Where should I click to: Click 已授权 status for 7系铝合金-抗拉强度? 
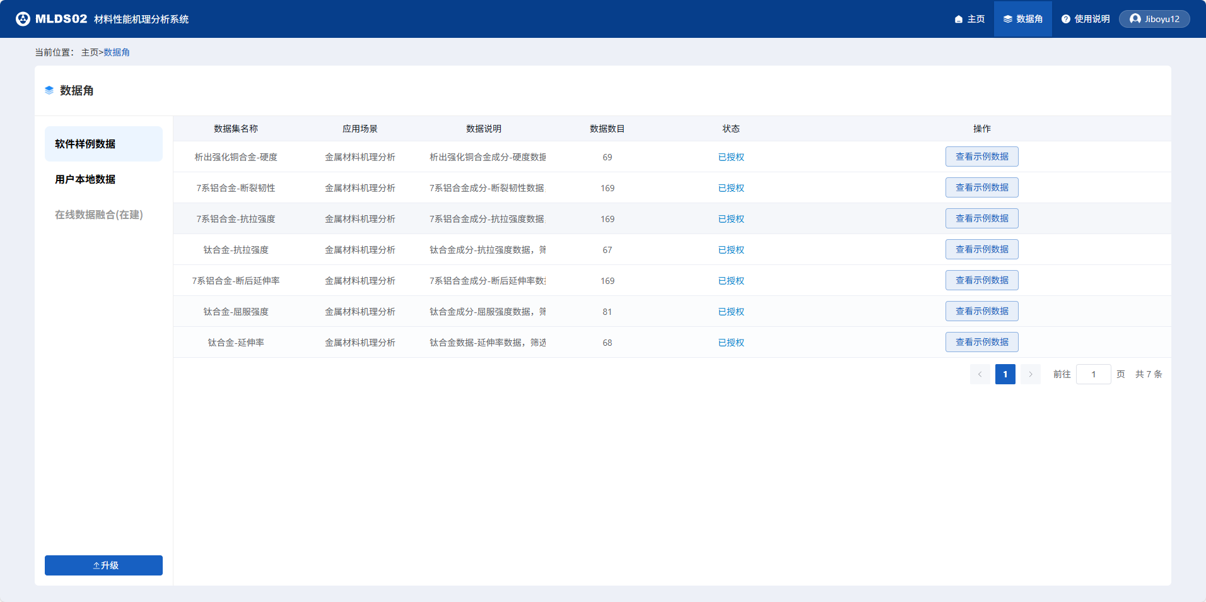tap(731, 219)
